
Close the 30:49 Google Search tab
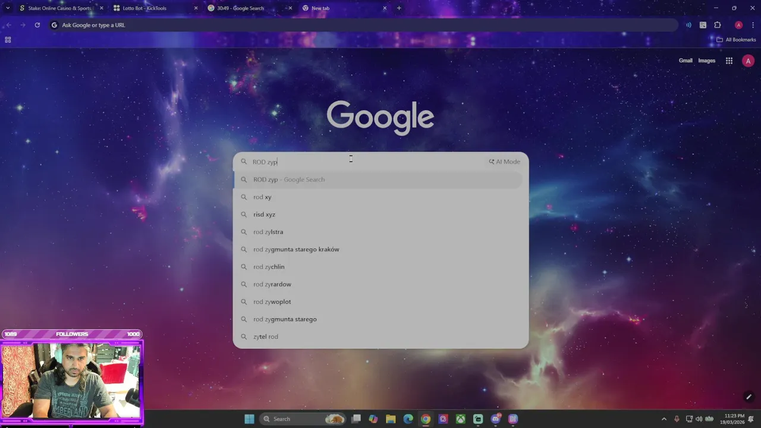(x=290, y=8)
